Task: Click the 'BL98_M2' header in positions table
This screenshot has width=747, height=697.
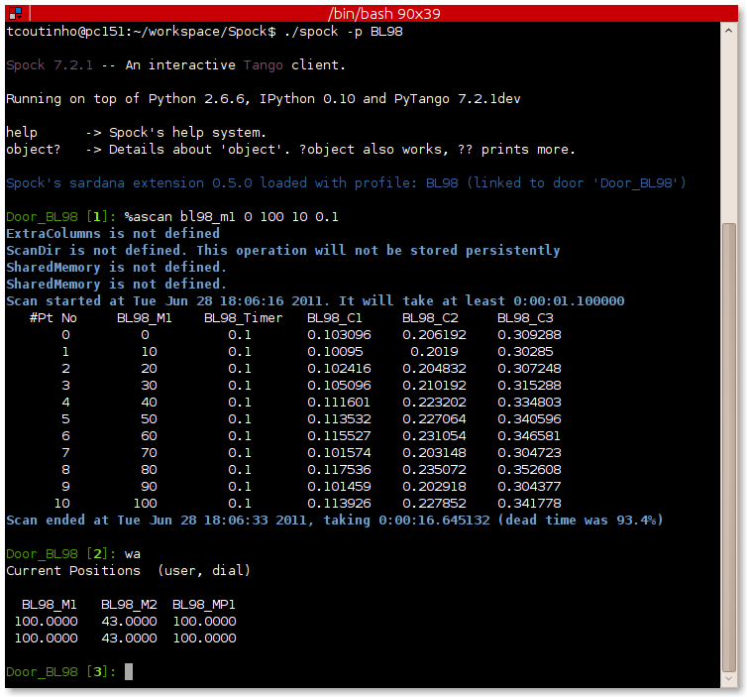Action: pos(129,605)
